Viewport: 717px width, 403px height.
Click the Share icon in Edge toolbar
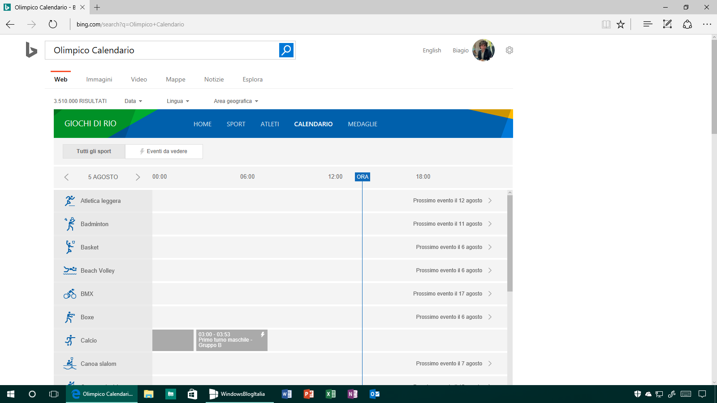click(x=687, y=24)
